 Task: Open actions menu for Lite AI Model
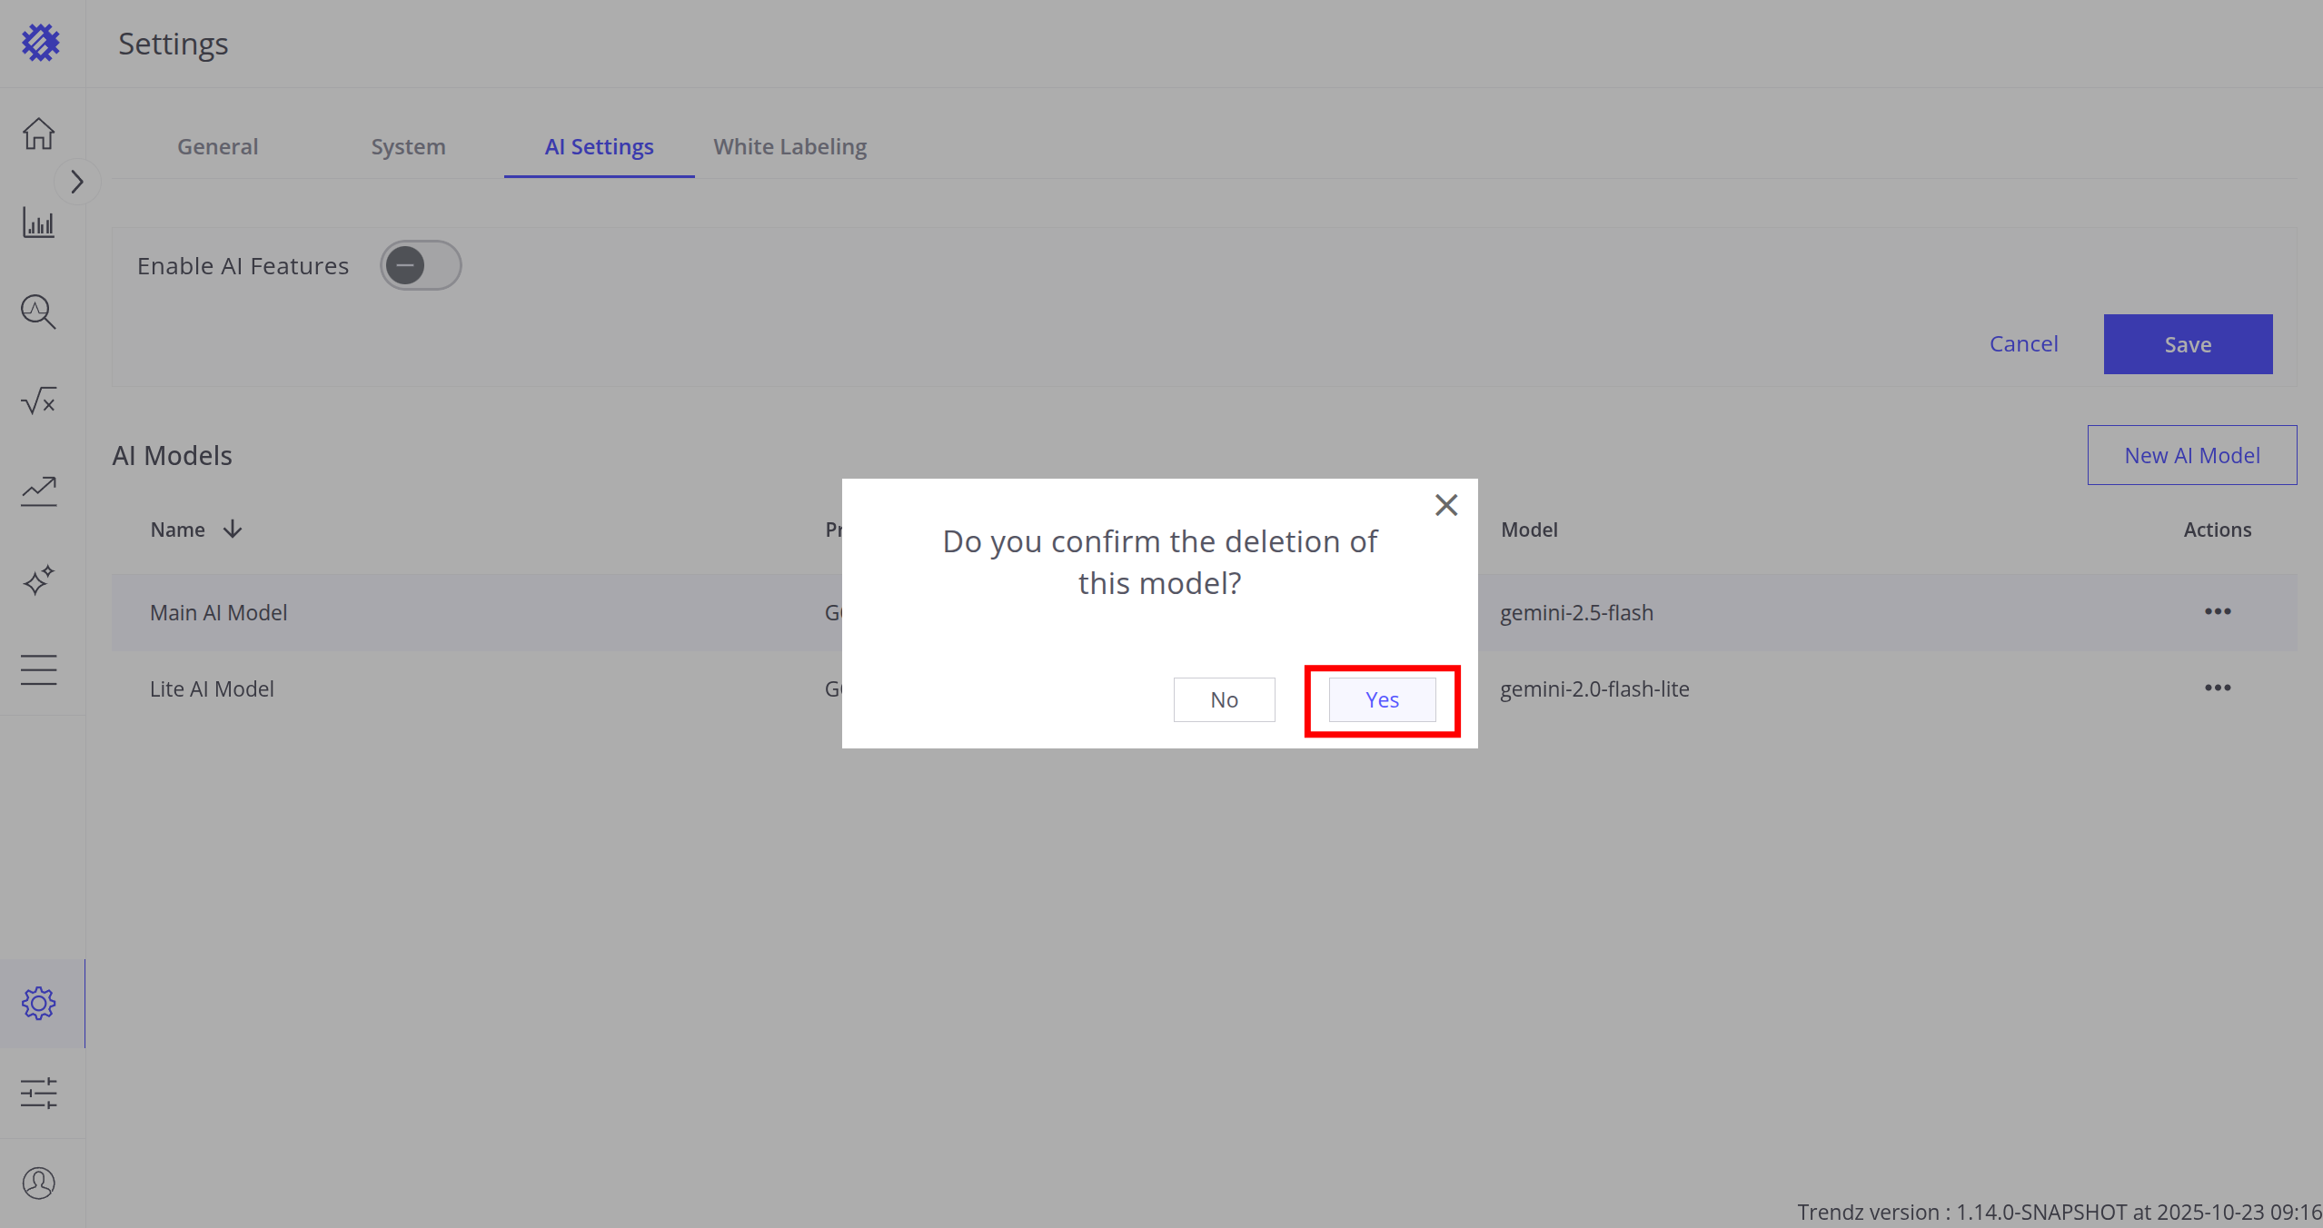(2217, 688)
